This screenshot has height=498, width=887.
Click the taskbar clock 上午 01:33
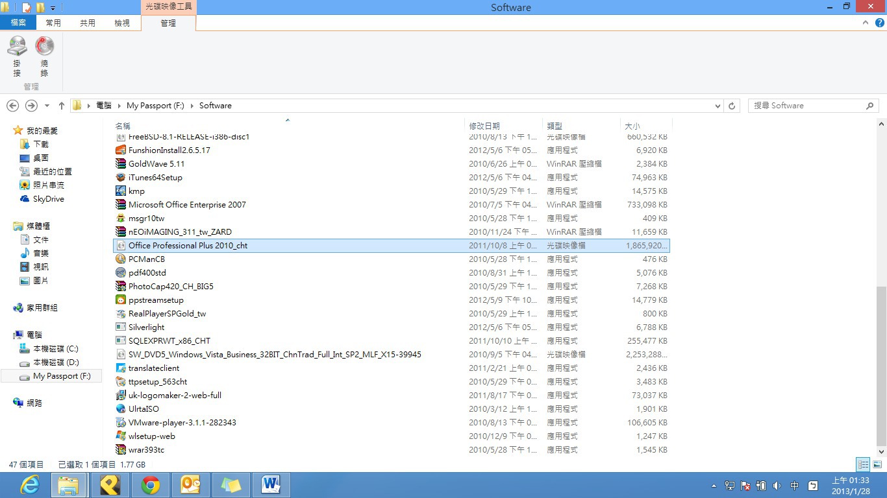pos(851,485)
